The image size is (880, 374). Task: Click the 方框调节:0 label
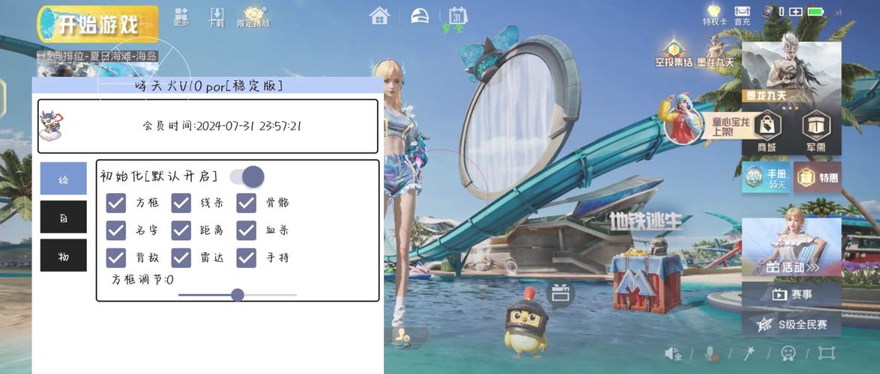coord(142,280)
